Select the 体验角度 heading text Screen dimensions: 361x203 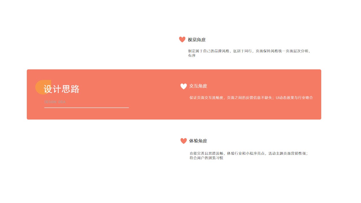tap(198, 141)
